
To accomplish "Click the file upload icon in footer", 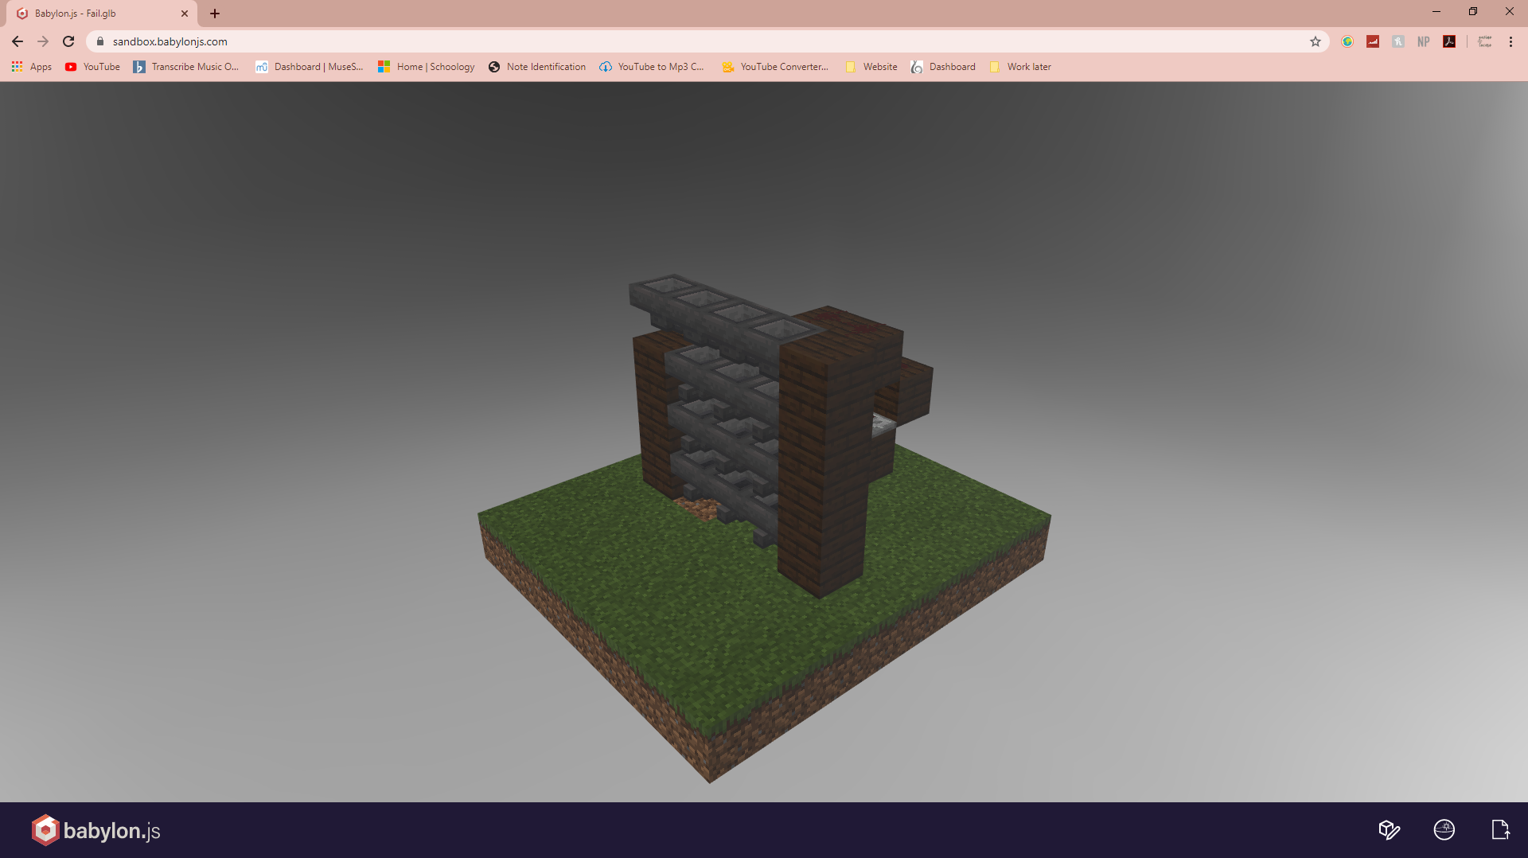I will coord(1500,830).
